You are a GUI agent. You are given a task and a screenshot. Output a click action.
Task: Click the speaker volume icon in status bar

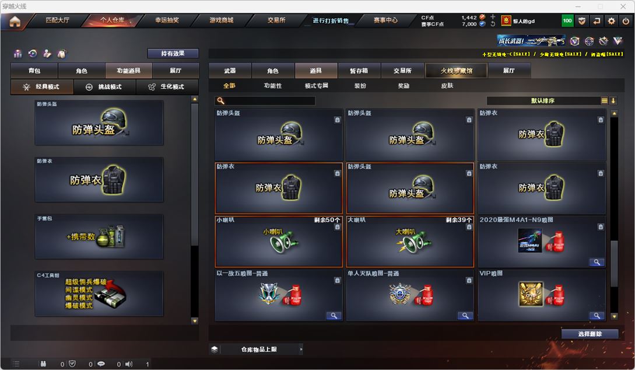click(x=129, y=364)
